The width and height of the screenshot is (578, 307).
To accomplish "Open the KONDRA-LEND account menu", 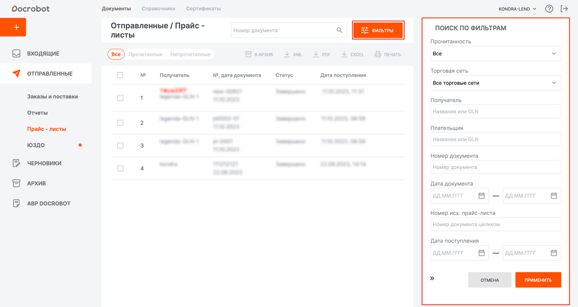I will 517,9.
